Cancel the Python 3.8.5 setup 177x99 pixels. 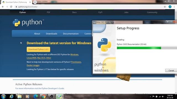click(x=171, y=70)
